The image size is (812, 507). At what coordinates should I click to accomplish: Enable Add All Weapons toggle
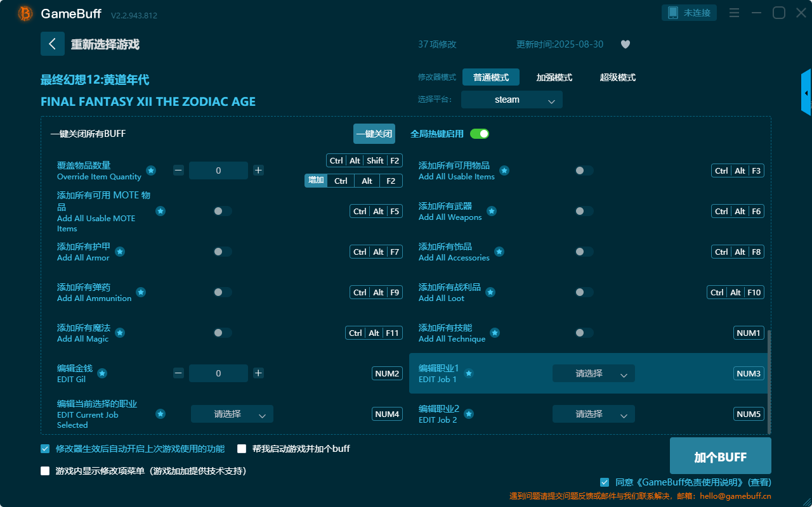[x=584, y=211]
